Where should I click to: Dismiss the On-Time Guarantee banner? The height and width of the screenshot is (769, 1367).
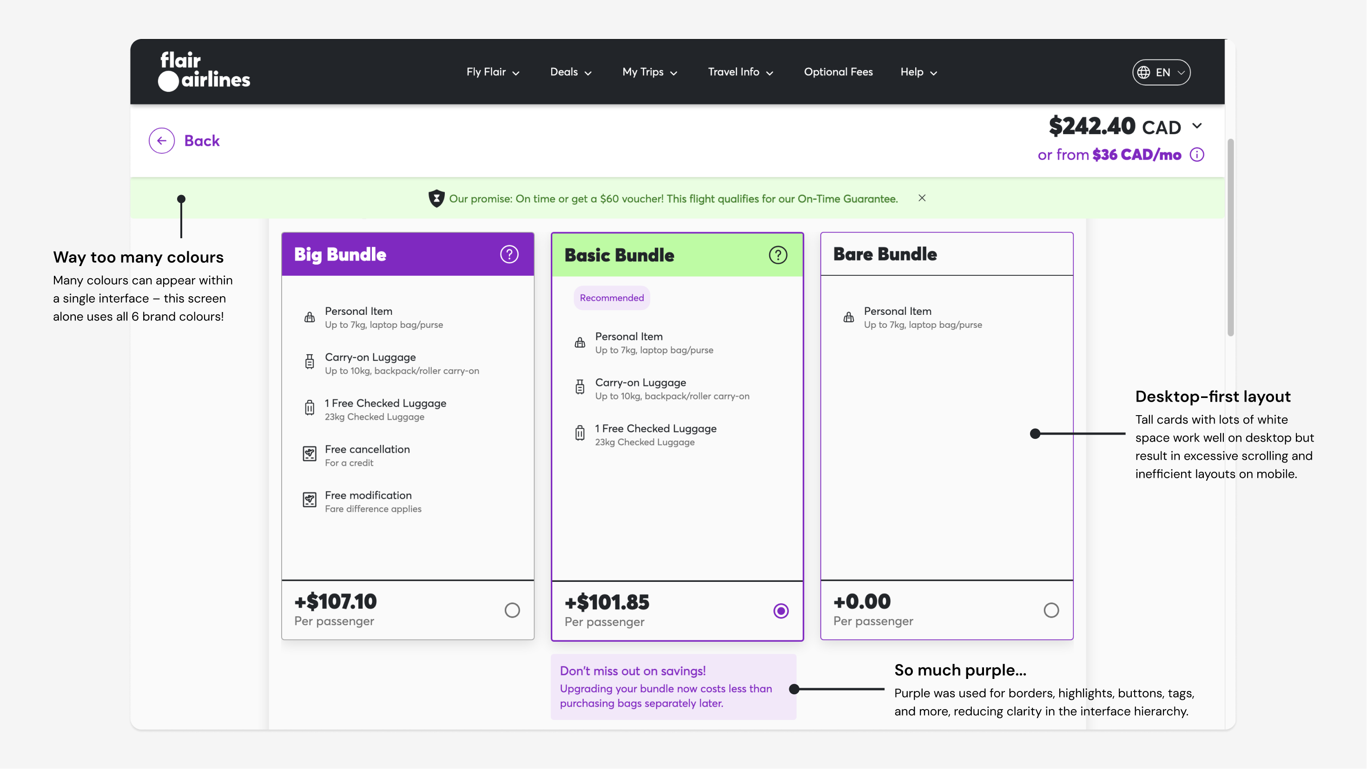[922, 198]
